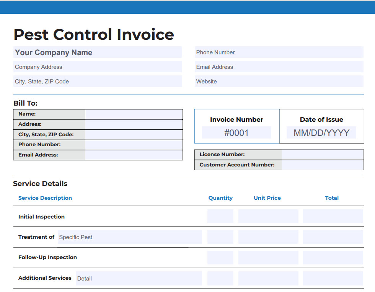
Task: Click the Phone Number field
Action: 279,52
